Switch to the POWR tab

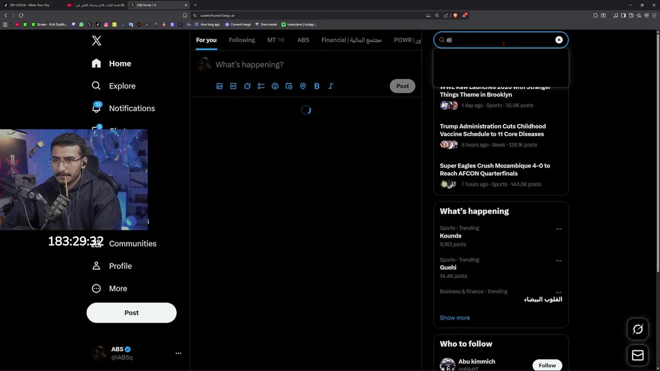[x=407, y=40]
